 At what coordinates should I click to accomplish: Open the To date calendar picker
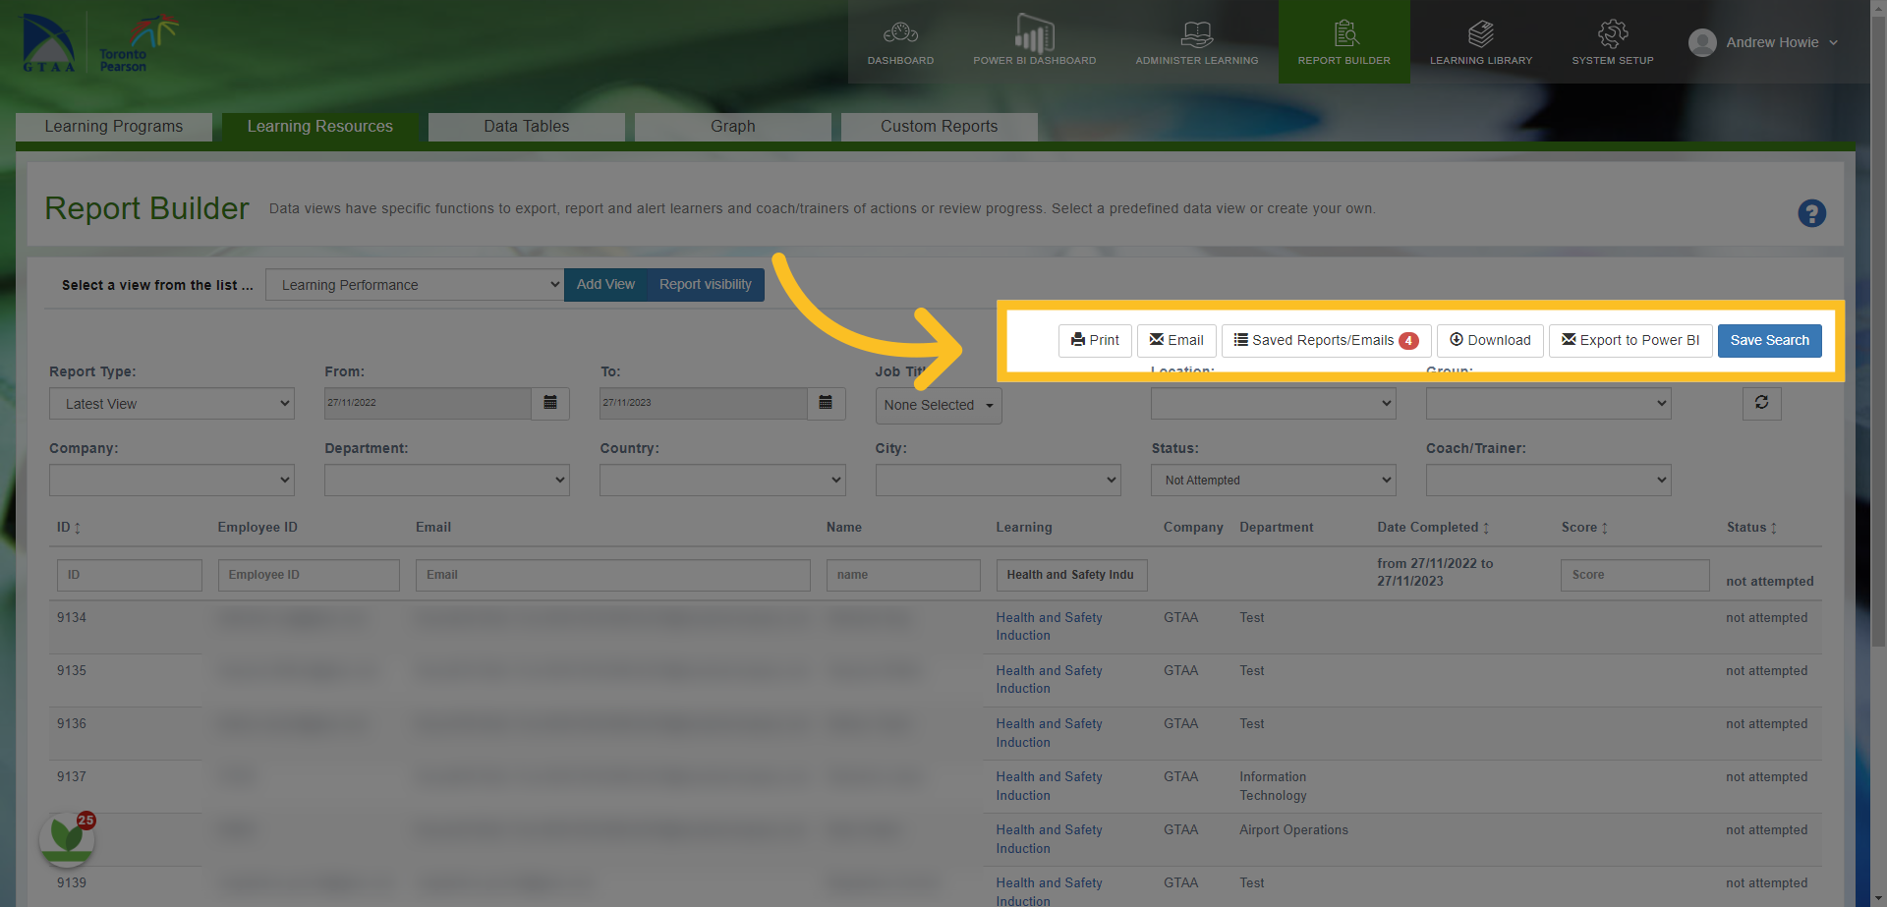point(826,403)
